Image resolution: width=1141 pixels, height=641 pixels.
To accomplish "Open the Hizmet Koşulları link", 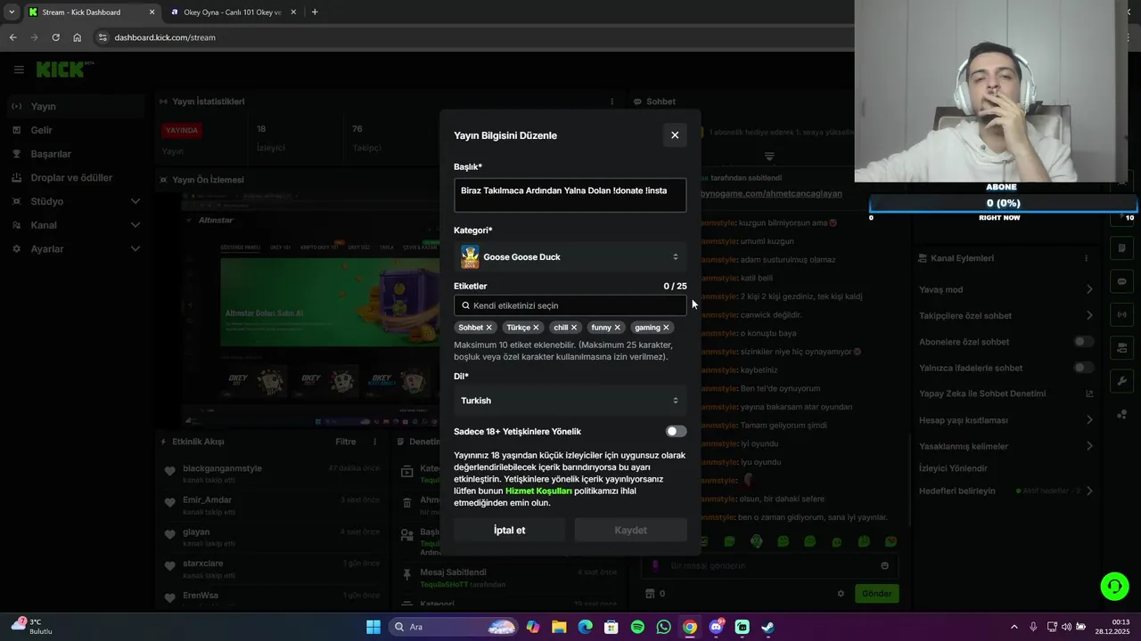I will pos(538,491).
